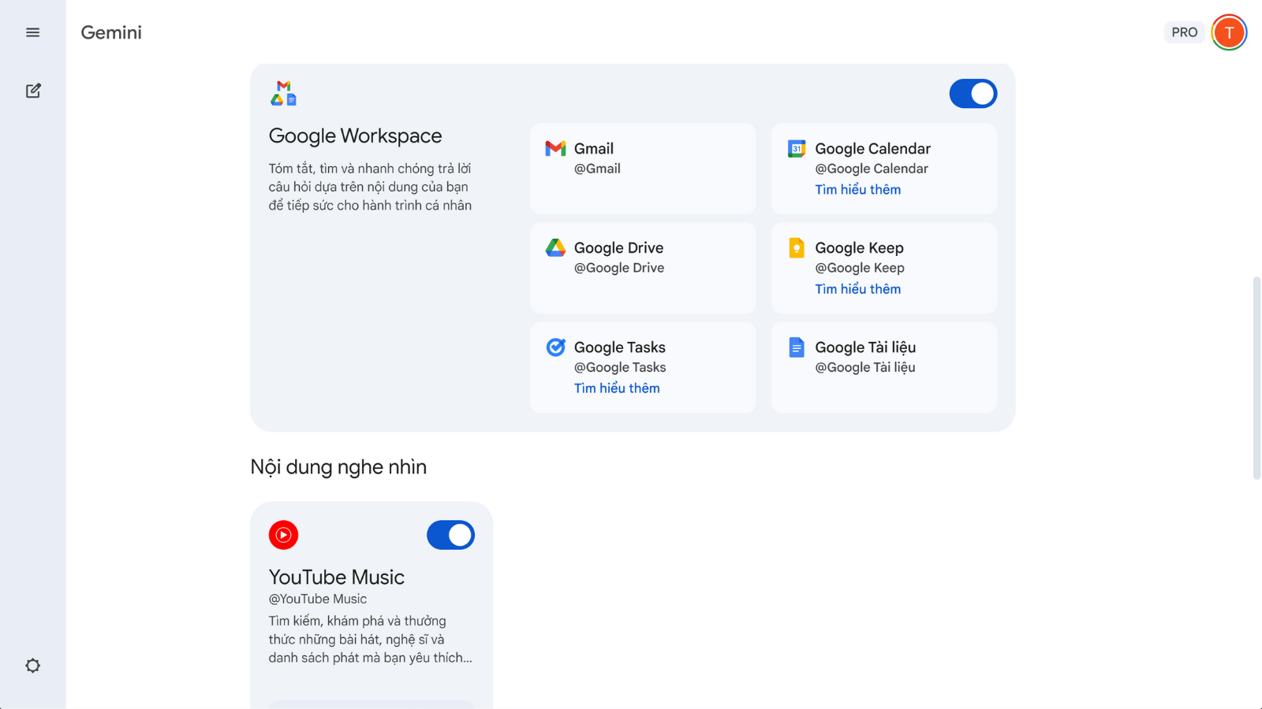Open a new chat with the compose icon
The height and width of the screenshot is (709, 1262).
(x=32, y=91)
